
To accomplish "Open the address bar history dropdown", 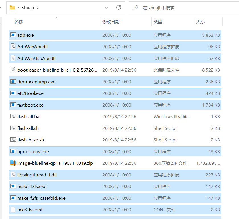I will click(x=106, y=7).
